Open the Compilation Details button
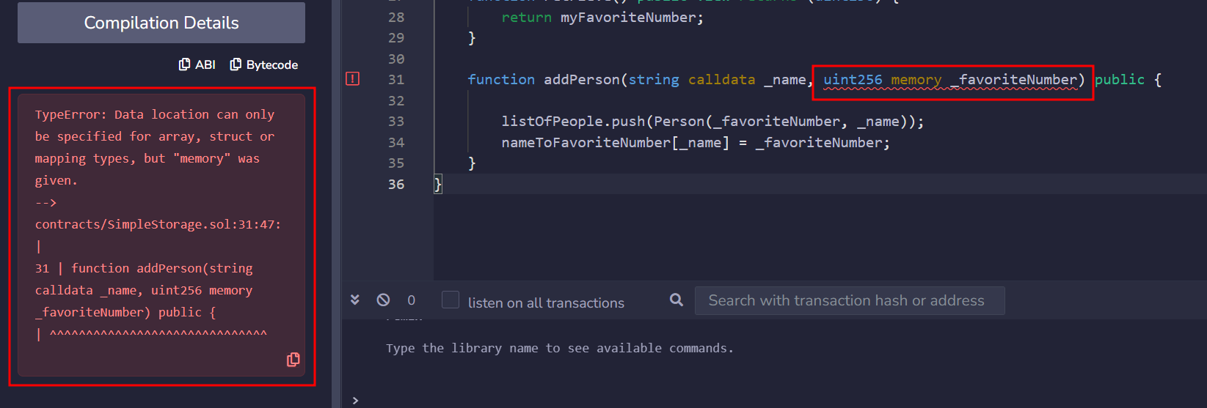This screenshot has height=408, width=1207. coord(161,23)
